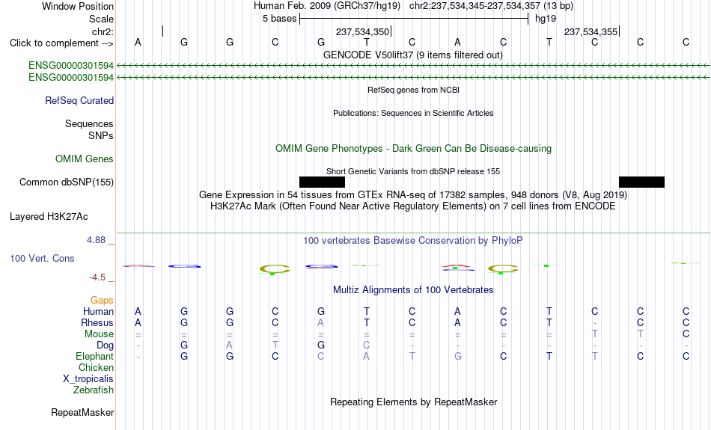Select the Elephant species row label
Screen dimensions: 711x430
tap(94, 357)
